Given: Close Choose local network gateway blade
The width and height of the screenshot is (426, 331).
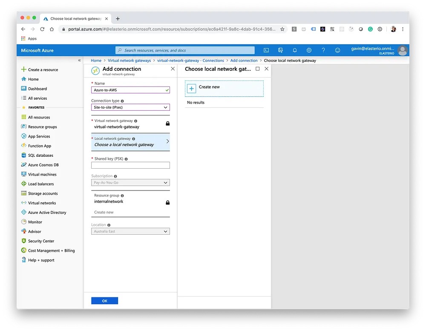Looking at the screenshot, I should click(267, 69).
